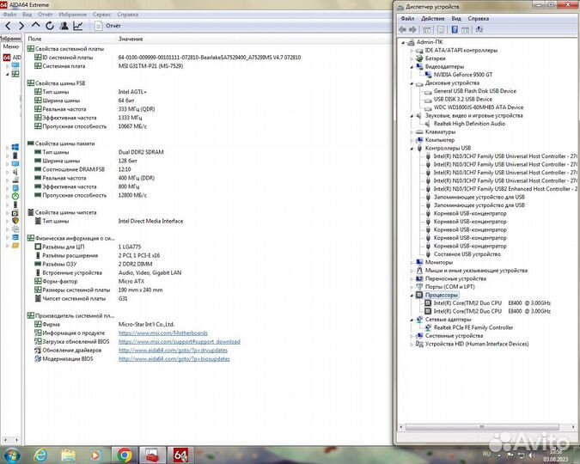Click scrollbar left arrow in Диспетчер устройств
Screen dimensions: 580x464
pyautogui.click(x=401, y=427)
